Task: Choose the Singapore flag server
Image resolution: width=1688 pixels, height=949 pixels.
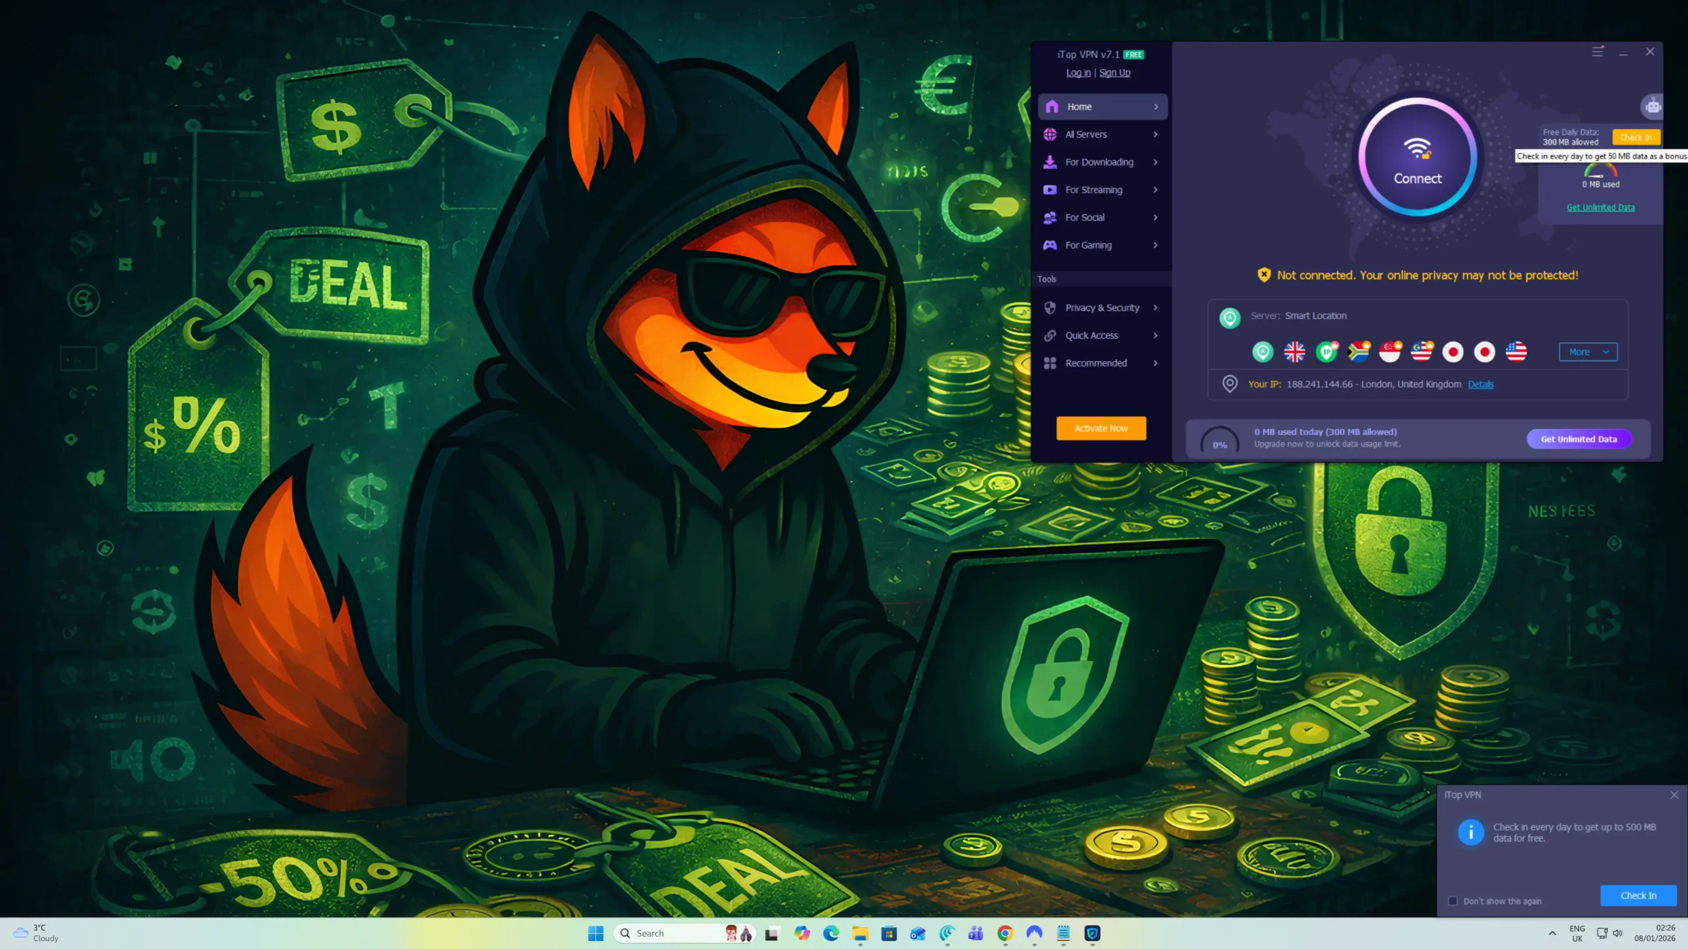Action: pyautogui.click(x=1389, y=352)
